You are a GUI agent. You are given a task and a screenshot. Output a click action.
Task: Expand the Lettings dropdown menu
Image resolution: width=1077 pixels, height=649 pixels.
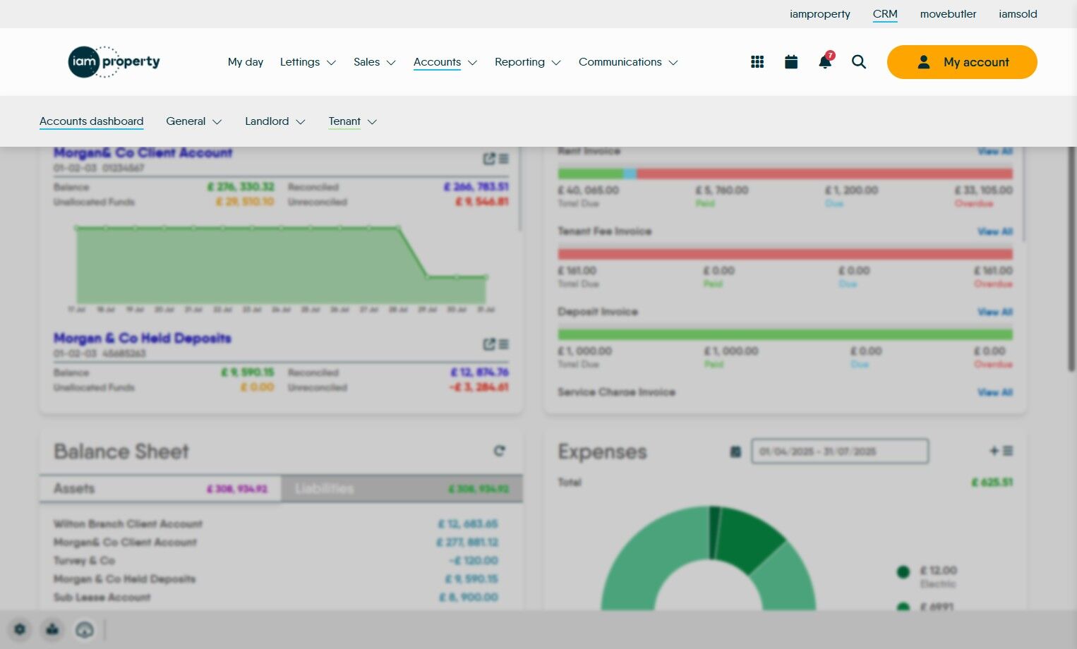[x=308, y=62]
